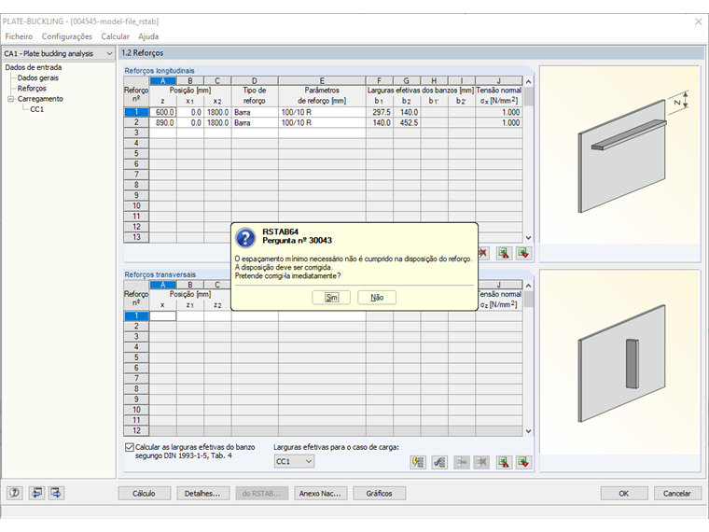
Task: Click the Anexo Nac... button
Action: tap(320, 494)
